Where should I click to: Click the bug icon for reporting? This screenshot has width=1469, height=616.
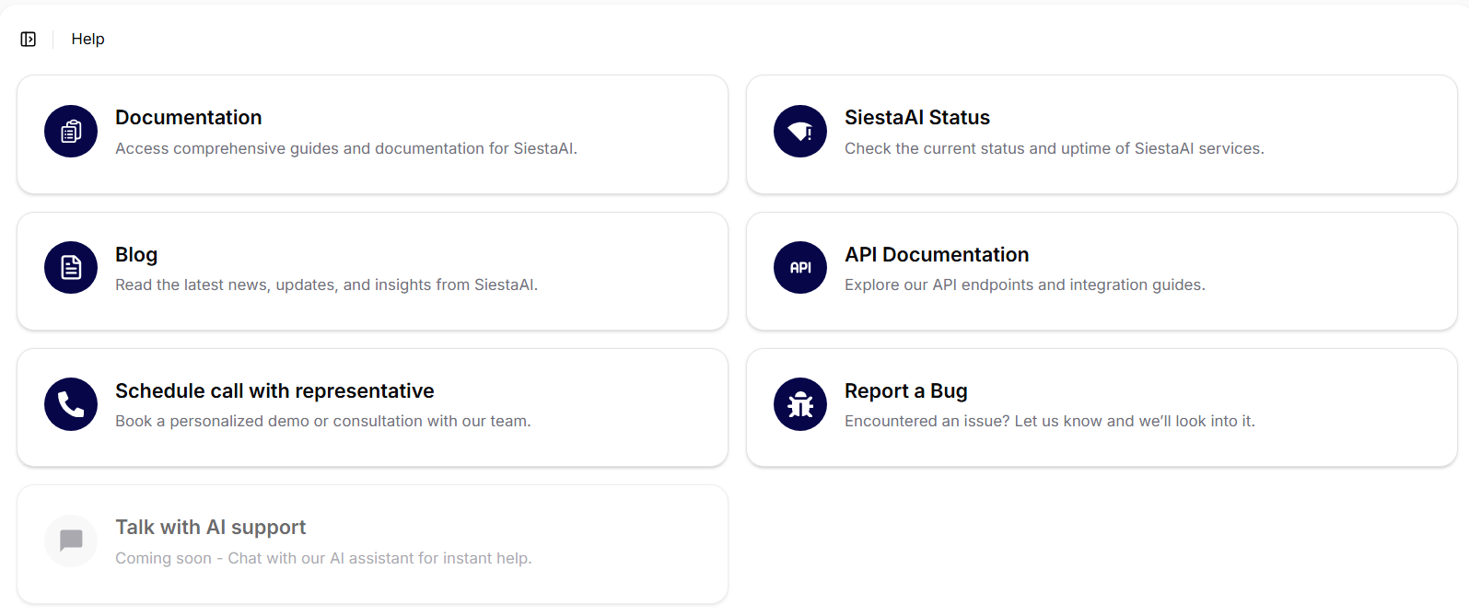[x=800, y=404]
